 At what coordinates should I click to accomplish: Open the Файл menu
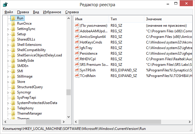9,12
